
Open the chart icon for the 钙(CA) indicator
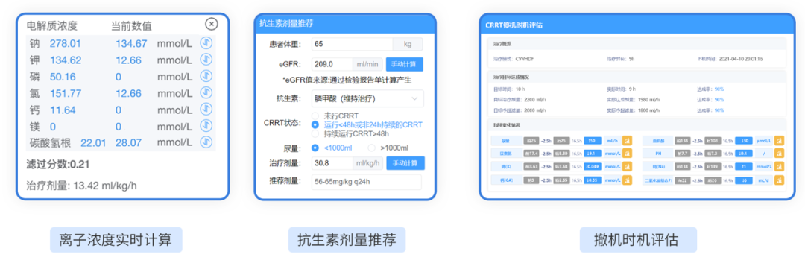pyautogui.click(x=628, y=180)
